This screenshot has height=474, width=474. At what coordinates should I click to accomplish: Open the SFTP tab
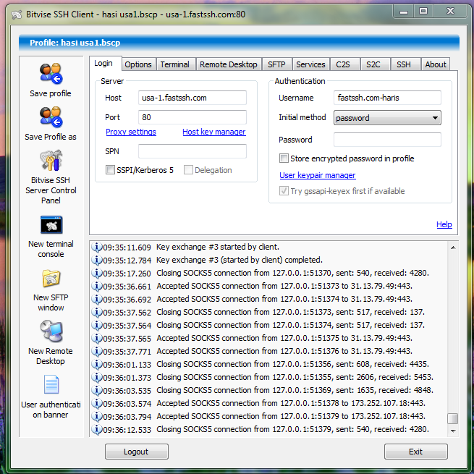pyautogui.click(x=276, y=64)
